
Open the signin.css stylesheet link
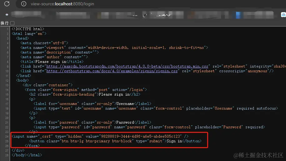(x=112, y=71)
